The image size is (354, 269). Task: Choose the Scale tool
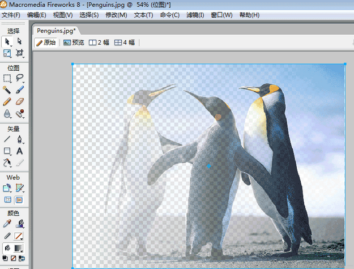[x=7, y=53]
